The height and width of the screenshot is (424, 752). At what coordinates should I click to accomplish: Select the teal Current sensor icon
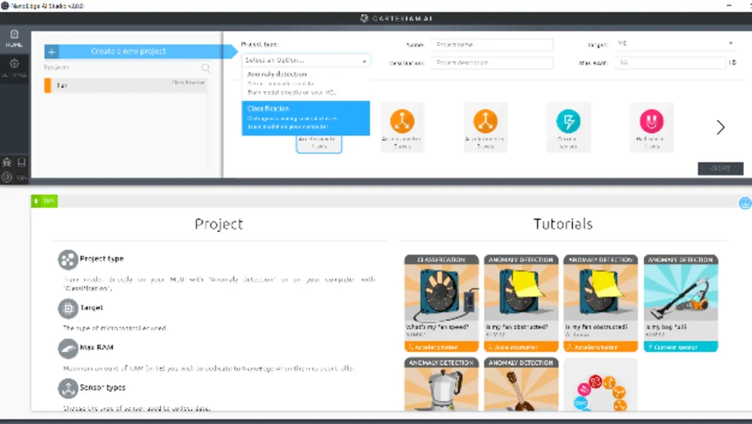click(568, 122)
